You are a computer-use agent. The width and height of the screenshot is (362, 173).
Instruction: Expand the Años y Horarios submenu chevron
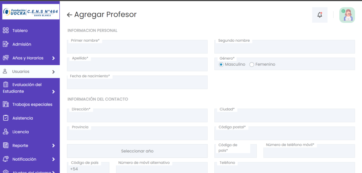click(x=54, y=58)
